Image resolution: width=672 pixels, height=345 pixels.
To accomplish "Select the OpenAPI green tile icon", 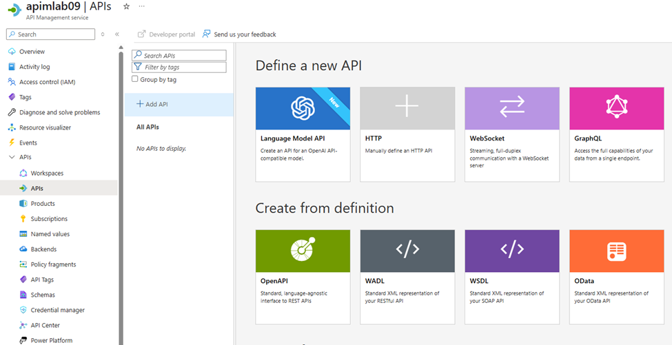I will tap(303, 249).
